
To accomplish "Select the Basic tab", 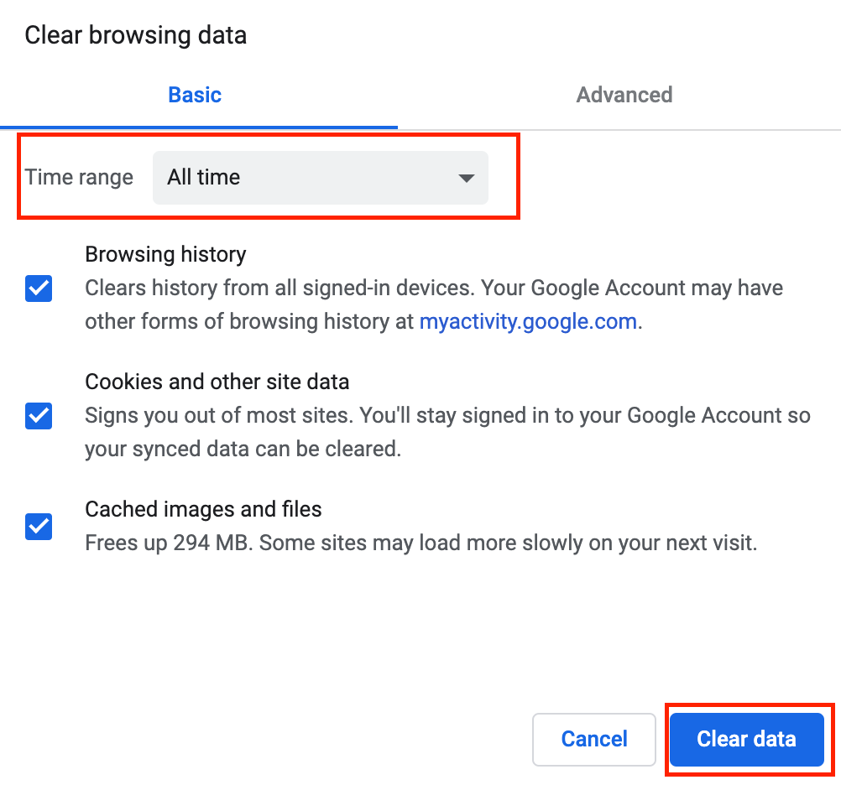I will click(x=195, y=95).
